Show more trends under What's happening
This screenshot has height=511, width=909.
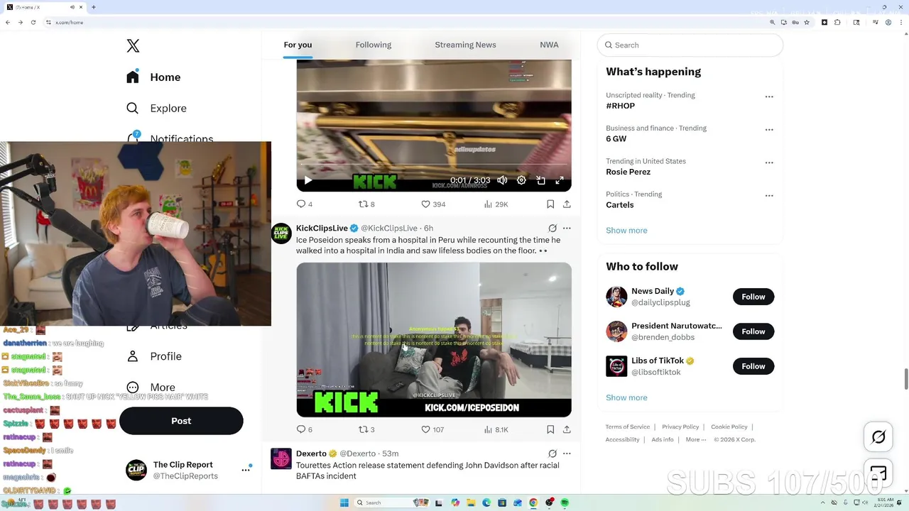pyautogui.click(x=626, y=231)
